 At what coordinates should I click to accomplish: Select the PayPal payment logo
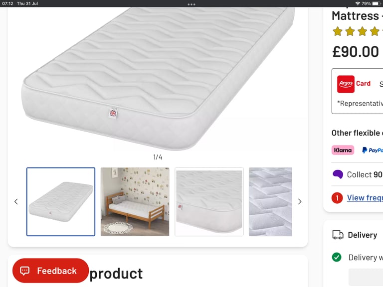pyautogui.click(x=373, y=150)
